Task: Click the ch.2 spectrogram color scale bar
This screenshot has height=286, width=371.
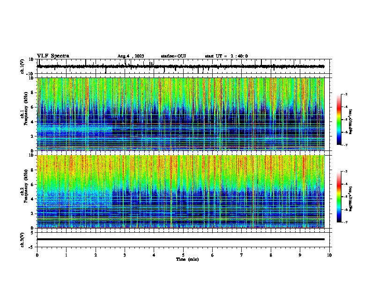Action: 339,197
